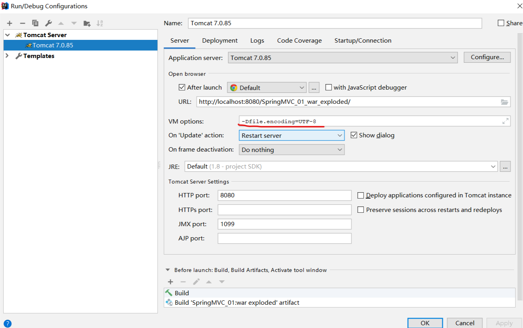Click the Cancel button
Image resolution: width=523 pixels, height=328 pixels.
[x=465, y=323]
